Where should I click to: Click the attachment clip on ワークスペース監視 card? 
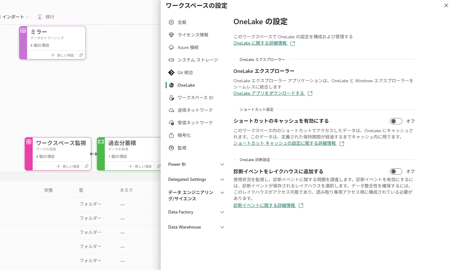[x=87, y=166]
